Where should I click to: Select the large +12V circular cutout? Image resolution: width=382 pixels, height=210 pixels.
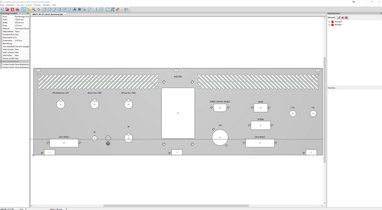[220, 137]
